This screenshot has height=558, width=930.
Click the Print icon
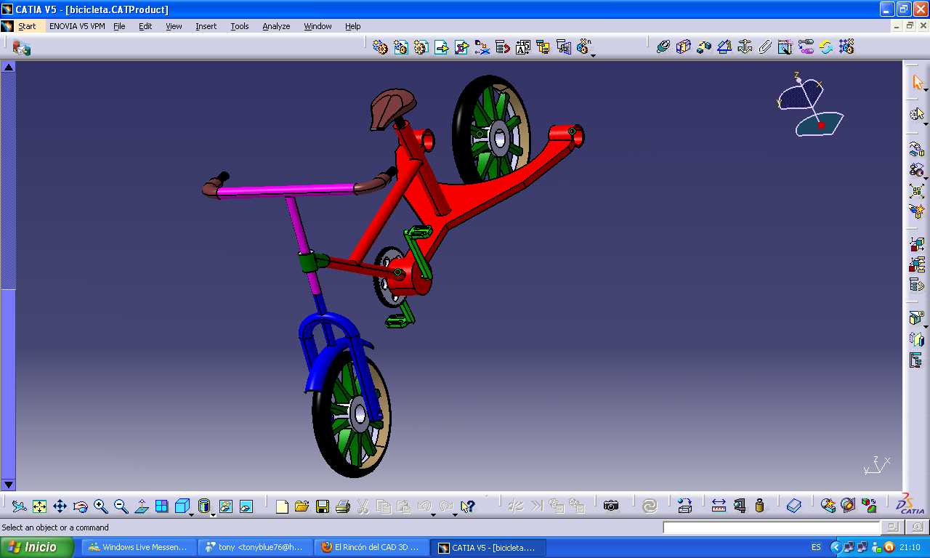343,506
